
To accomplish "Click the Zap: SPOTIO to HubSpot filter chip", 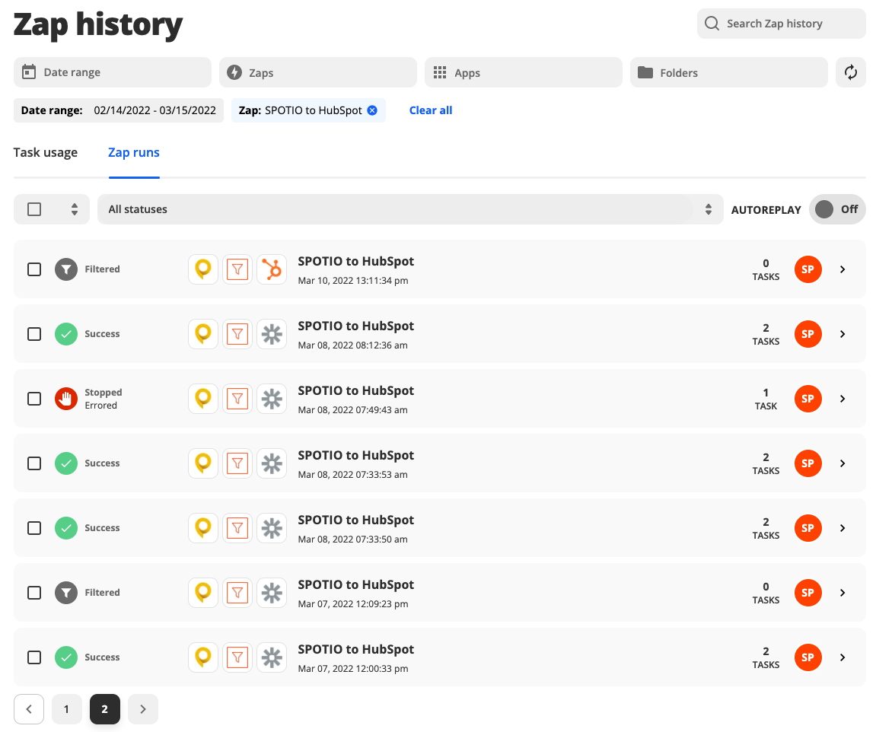I will (x=308, y=110).
